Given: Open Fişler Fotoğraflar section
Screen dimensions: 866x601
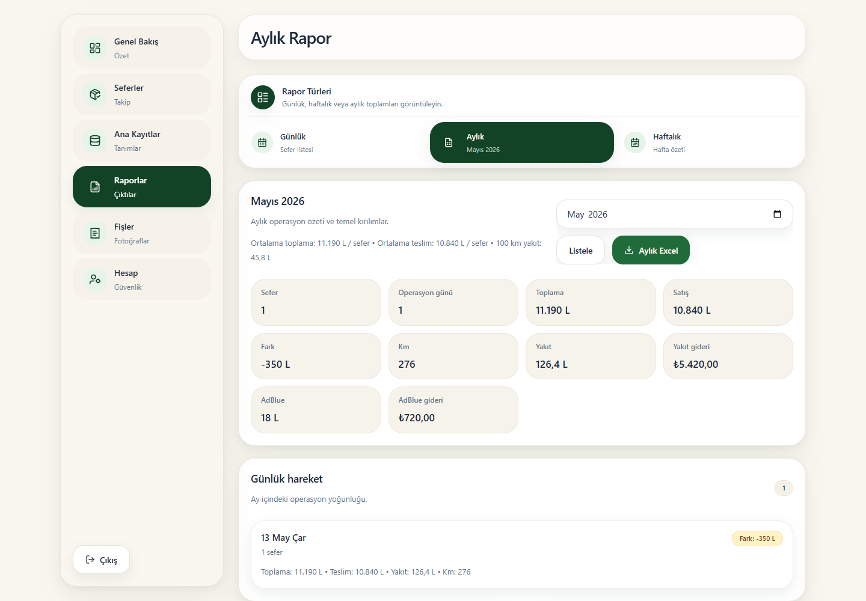Looking at the screenshot, I should tap(142, 233).
